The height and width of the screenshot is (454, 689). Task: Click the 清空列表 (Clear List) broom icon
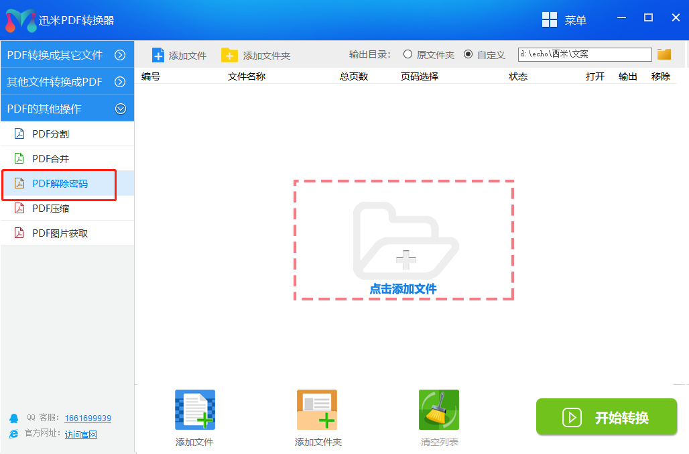coord(438,409)
